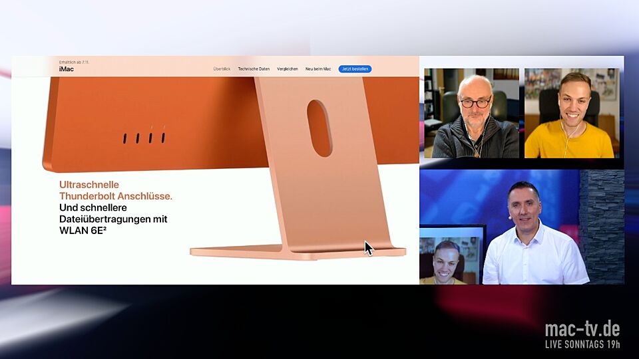Image resolution: width=639 pixels, height=359 pixels.
Task: Select the Vergleichen navigation item
Action: [x=288, y=69]
